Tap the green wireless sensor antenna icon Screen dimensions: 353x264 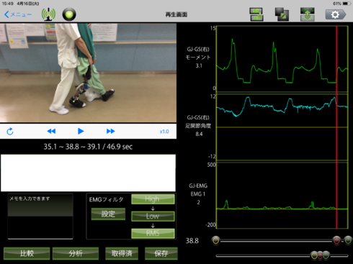[x=48, y=14]
